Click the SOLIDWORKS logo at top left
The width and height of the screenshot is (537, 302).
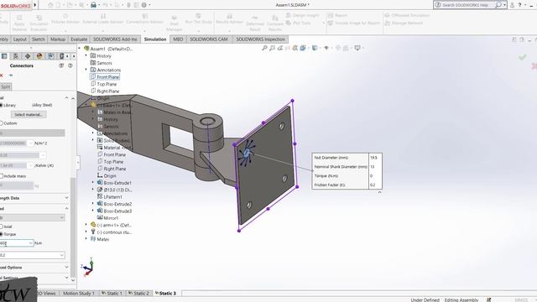pos(16,6)
